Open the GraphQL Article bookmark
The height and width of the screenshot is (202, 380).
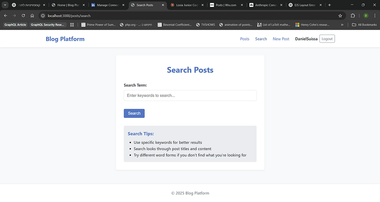click(x=15, y=25)
